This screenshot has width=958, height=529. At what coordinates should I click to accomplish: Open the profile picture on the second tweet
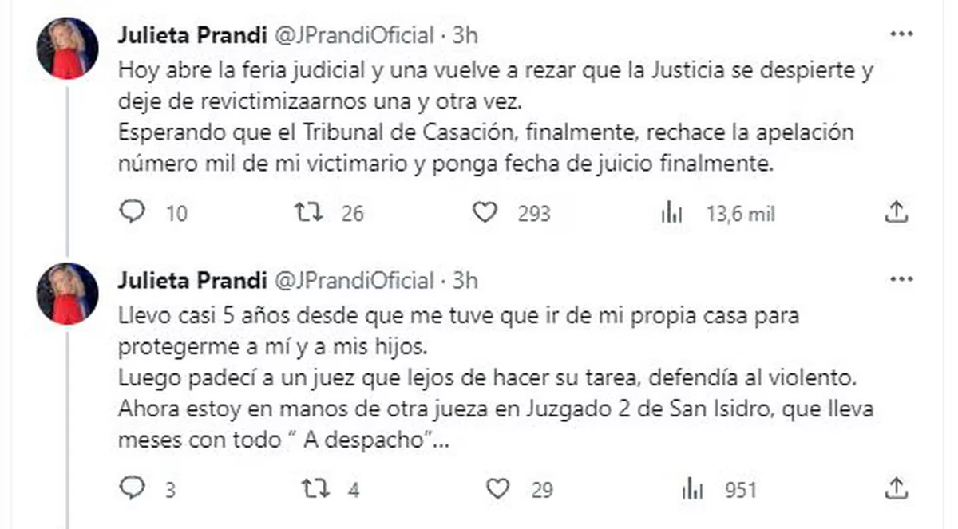[x=67, y=293]
